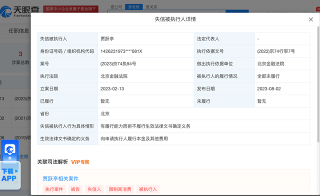320x196 pixels.
Task: Click the search input field at top
Action: pos(166,11)
